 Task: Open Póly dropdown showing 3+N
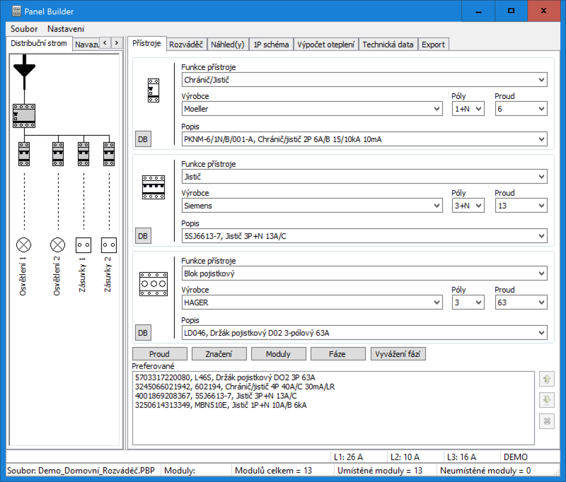click(468, 206)
